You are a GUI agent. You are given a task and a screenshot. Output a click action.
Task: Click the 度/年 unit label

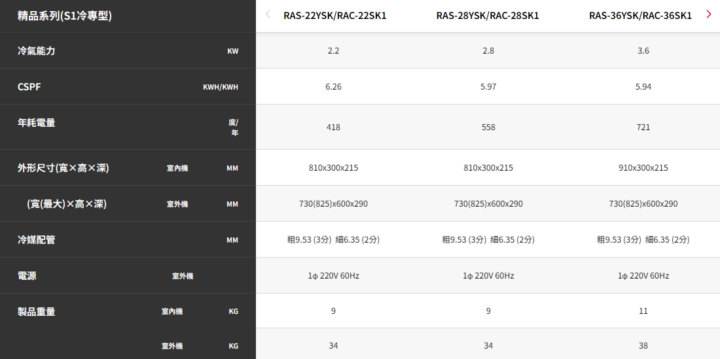coord(234,128)
